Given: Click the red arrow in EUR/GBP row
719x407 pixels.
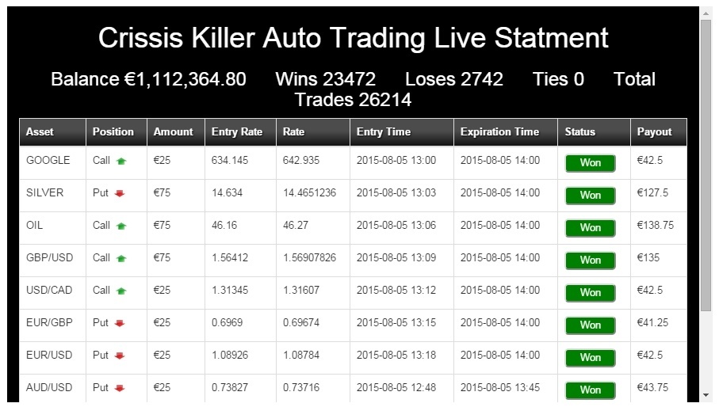Looking at the screenshot, I should coord(120,323).
